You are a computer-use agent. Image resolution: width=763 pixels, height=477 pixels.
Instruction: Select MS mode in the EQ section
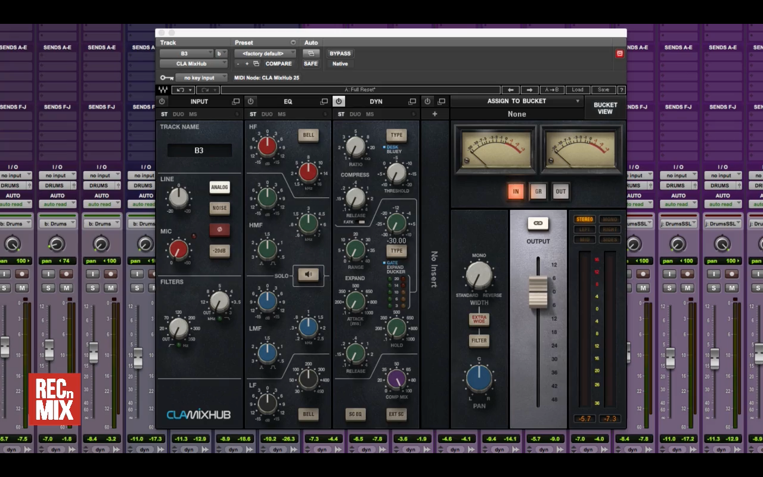281,114
